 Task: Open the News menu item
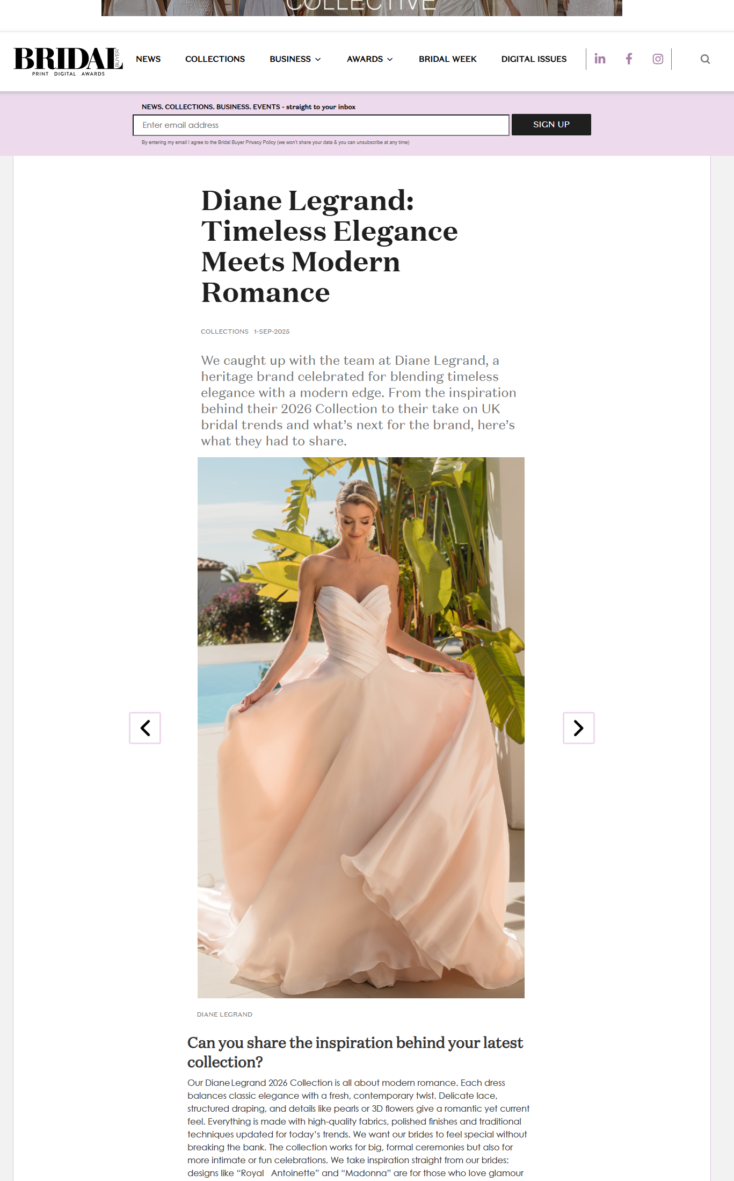148,59
